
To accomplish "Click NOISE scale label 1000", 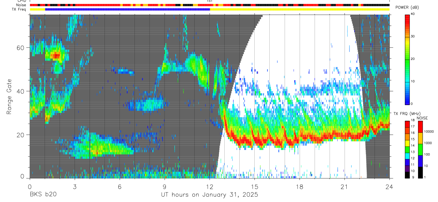I will click(x=428, y=143).
